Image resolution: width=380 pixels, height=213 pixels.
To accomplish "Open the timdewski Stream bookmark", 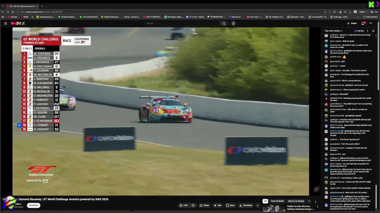I will coord(66,17).
